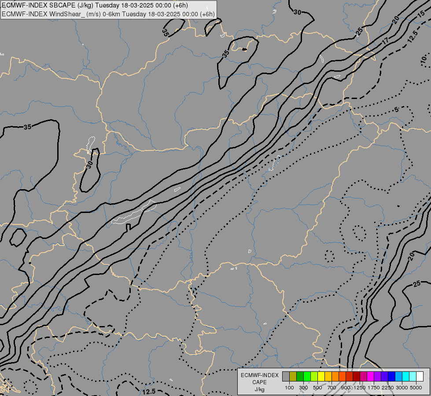Viewport: 431px width, 396px height.
Task: Click the 17 contour label
Action: click(x=386, y=41)
